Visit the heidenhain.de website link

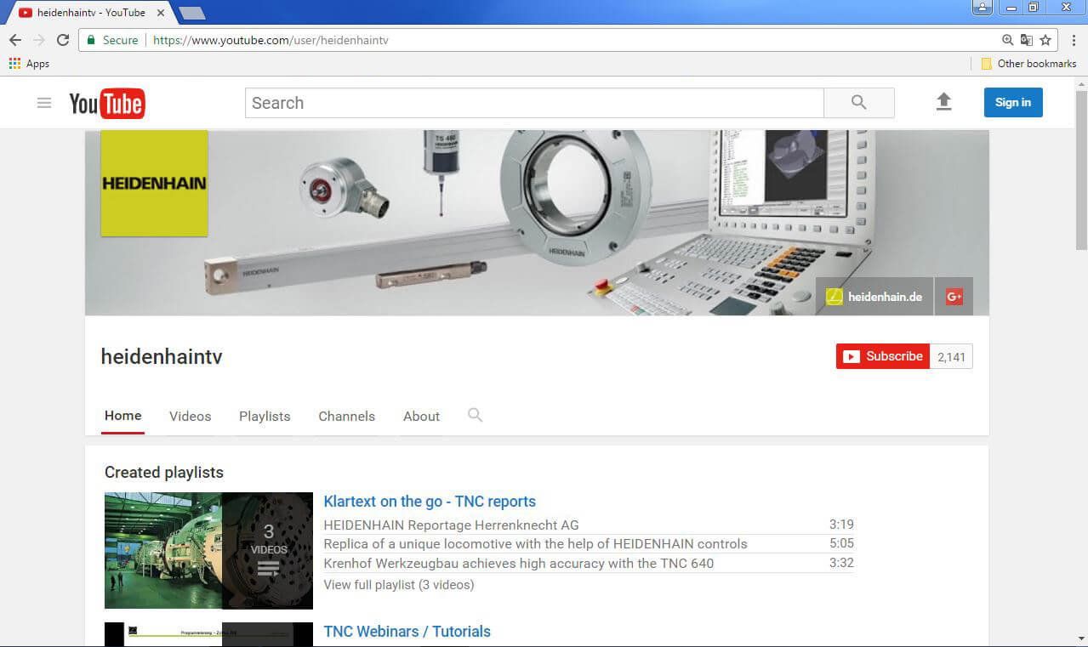pyautogui.click(x=874, y=297)
